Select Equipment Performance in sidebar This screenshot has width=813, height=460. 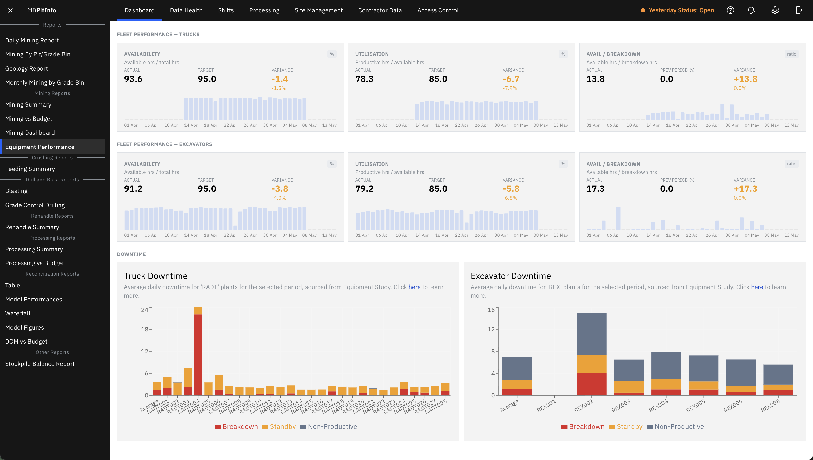[x=52, y=147]
